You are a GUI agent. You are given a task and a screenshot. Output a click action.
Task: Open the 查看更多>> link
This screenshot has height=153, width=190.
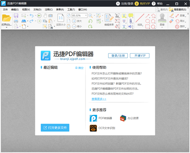click(x=99, y=99)
